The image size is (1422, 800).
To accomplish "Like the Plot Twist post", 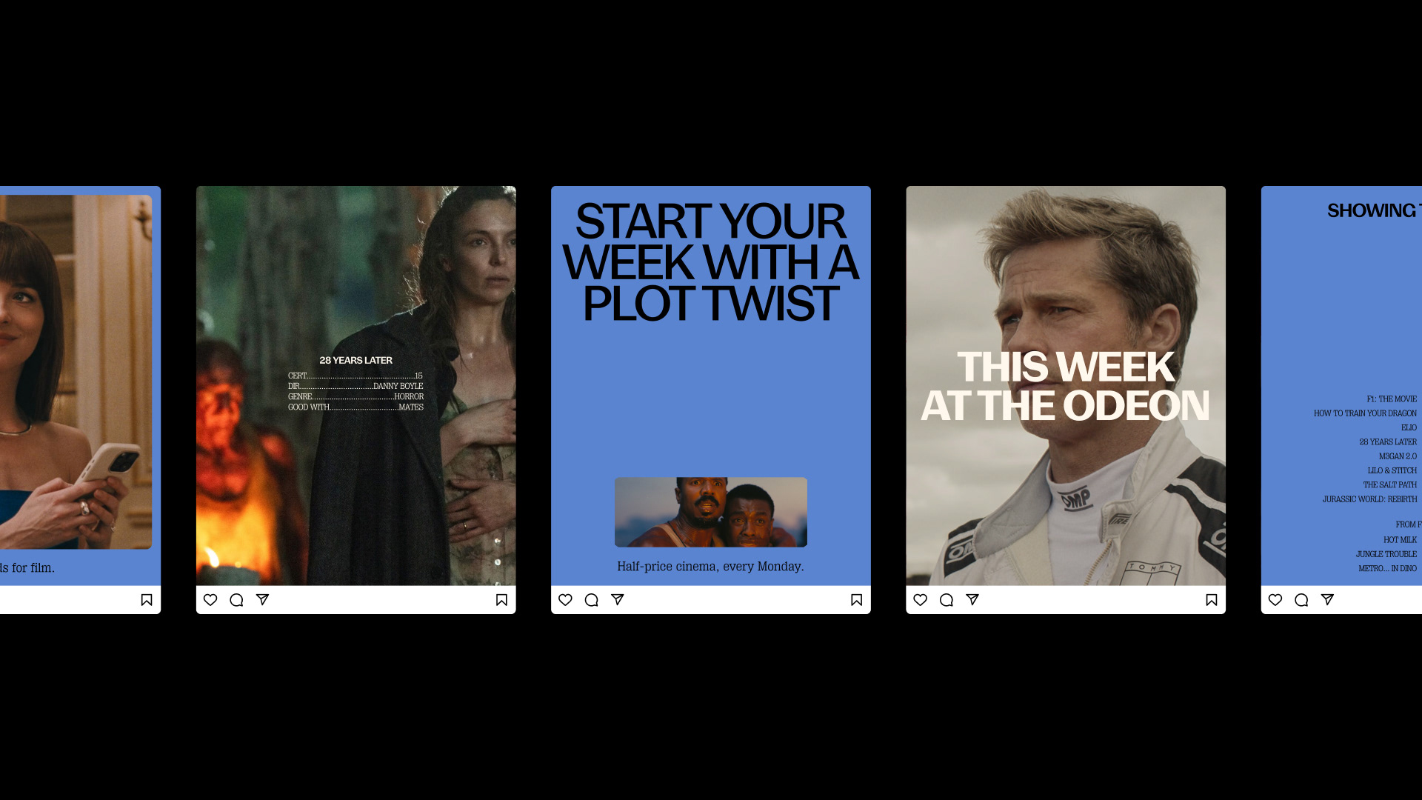I will tap(565, 600).
